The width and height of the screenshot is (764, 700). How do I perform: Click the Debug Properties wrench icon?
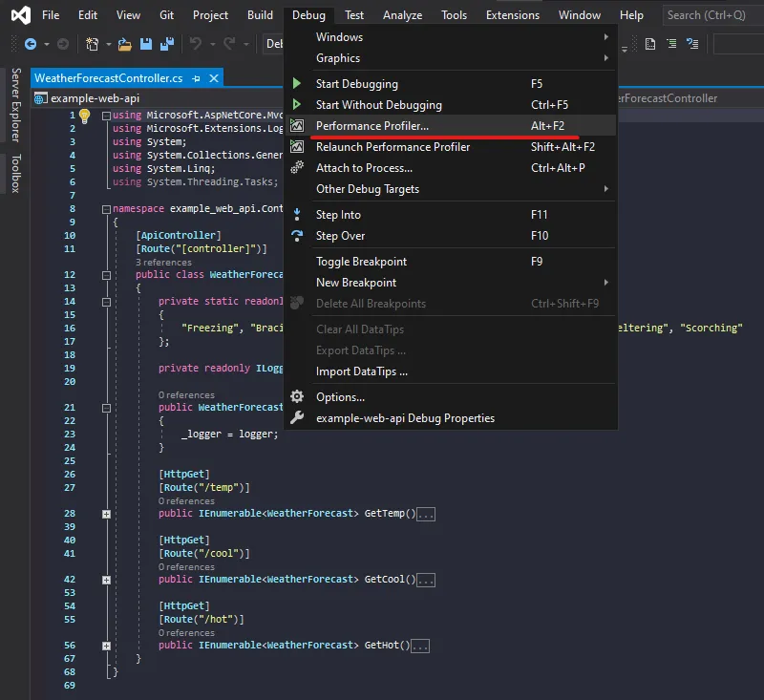[x=297, y=417]
